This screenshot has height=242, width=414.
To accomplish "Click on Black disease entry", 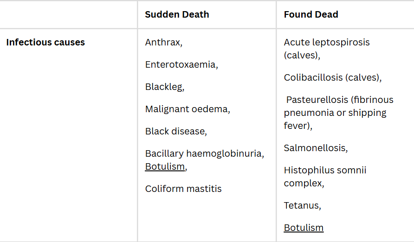I will pos(175,131).
